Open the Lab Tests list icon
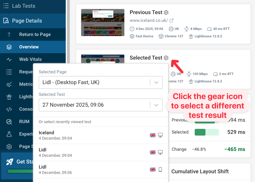 6,6
